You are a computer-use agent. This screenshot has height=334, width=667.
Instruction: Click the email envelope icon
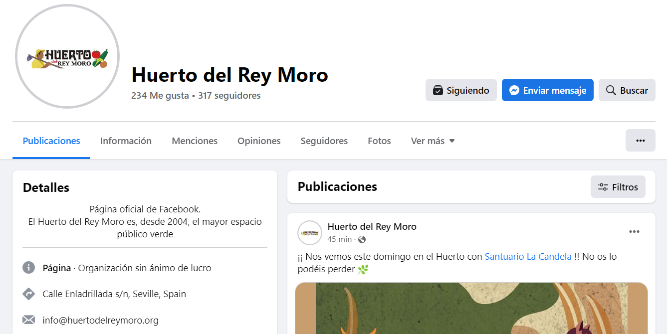[x=29, y=320]
